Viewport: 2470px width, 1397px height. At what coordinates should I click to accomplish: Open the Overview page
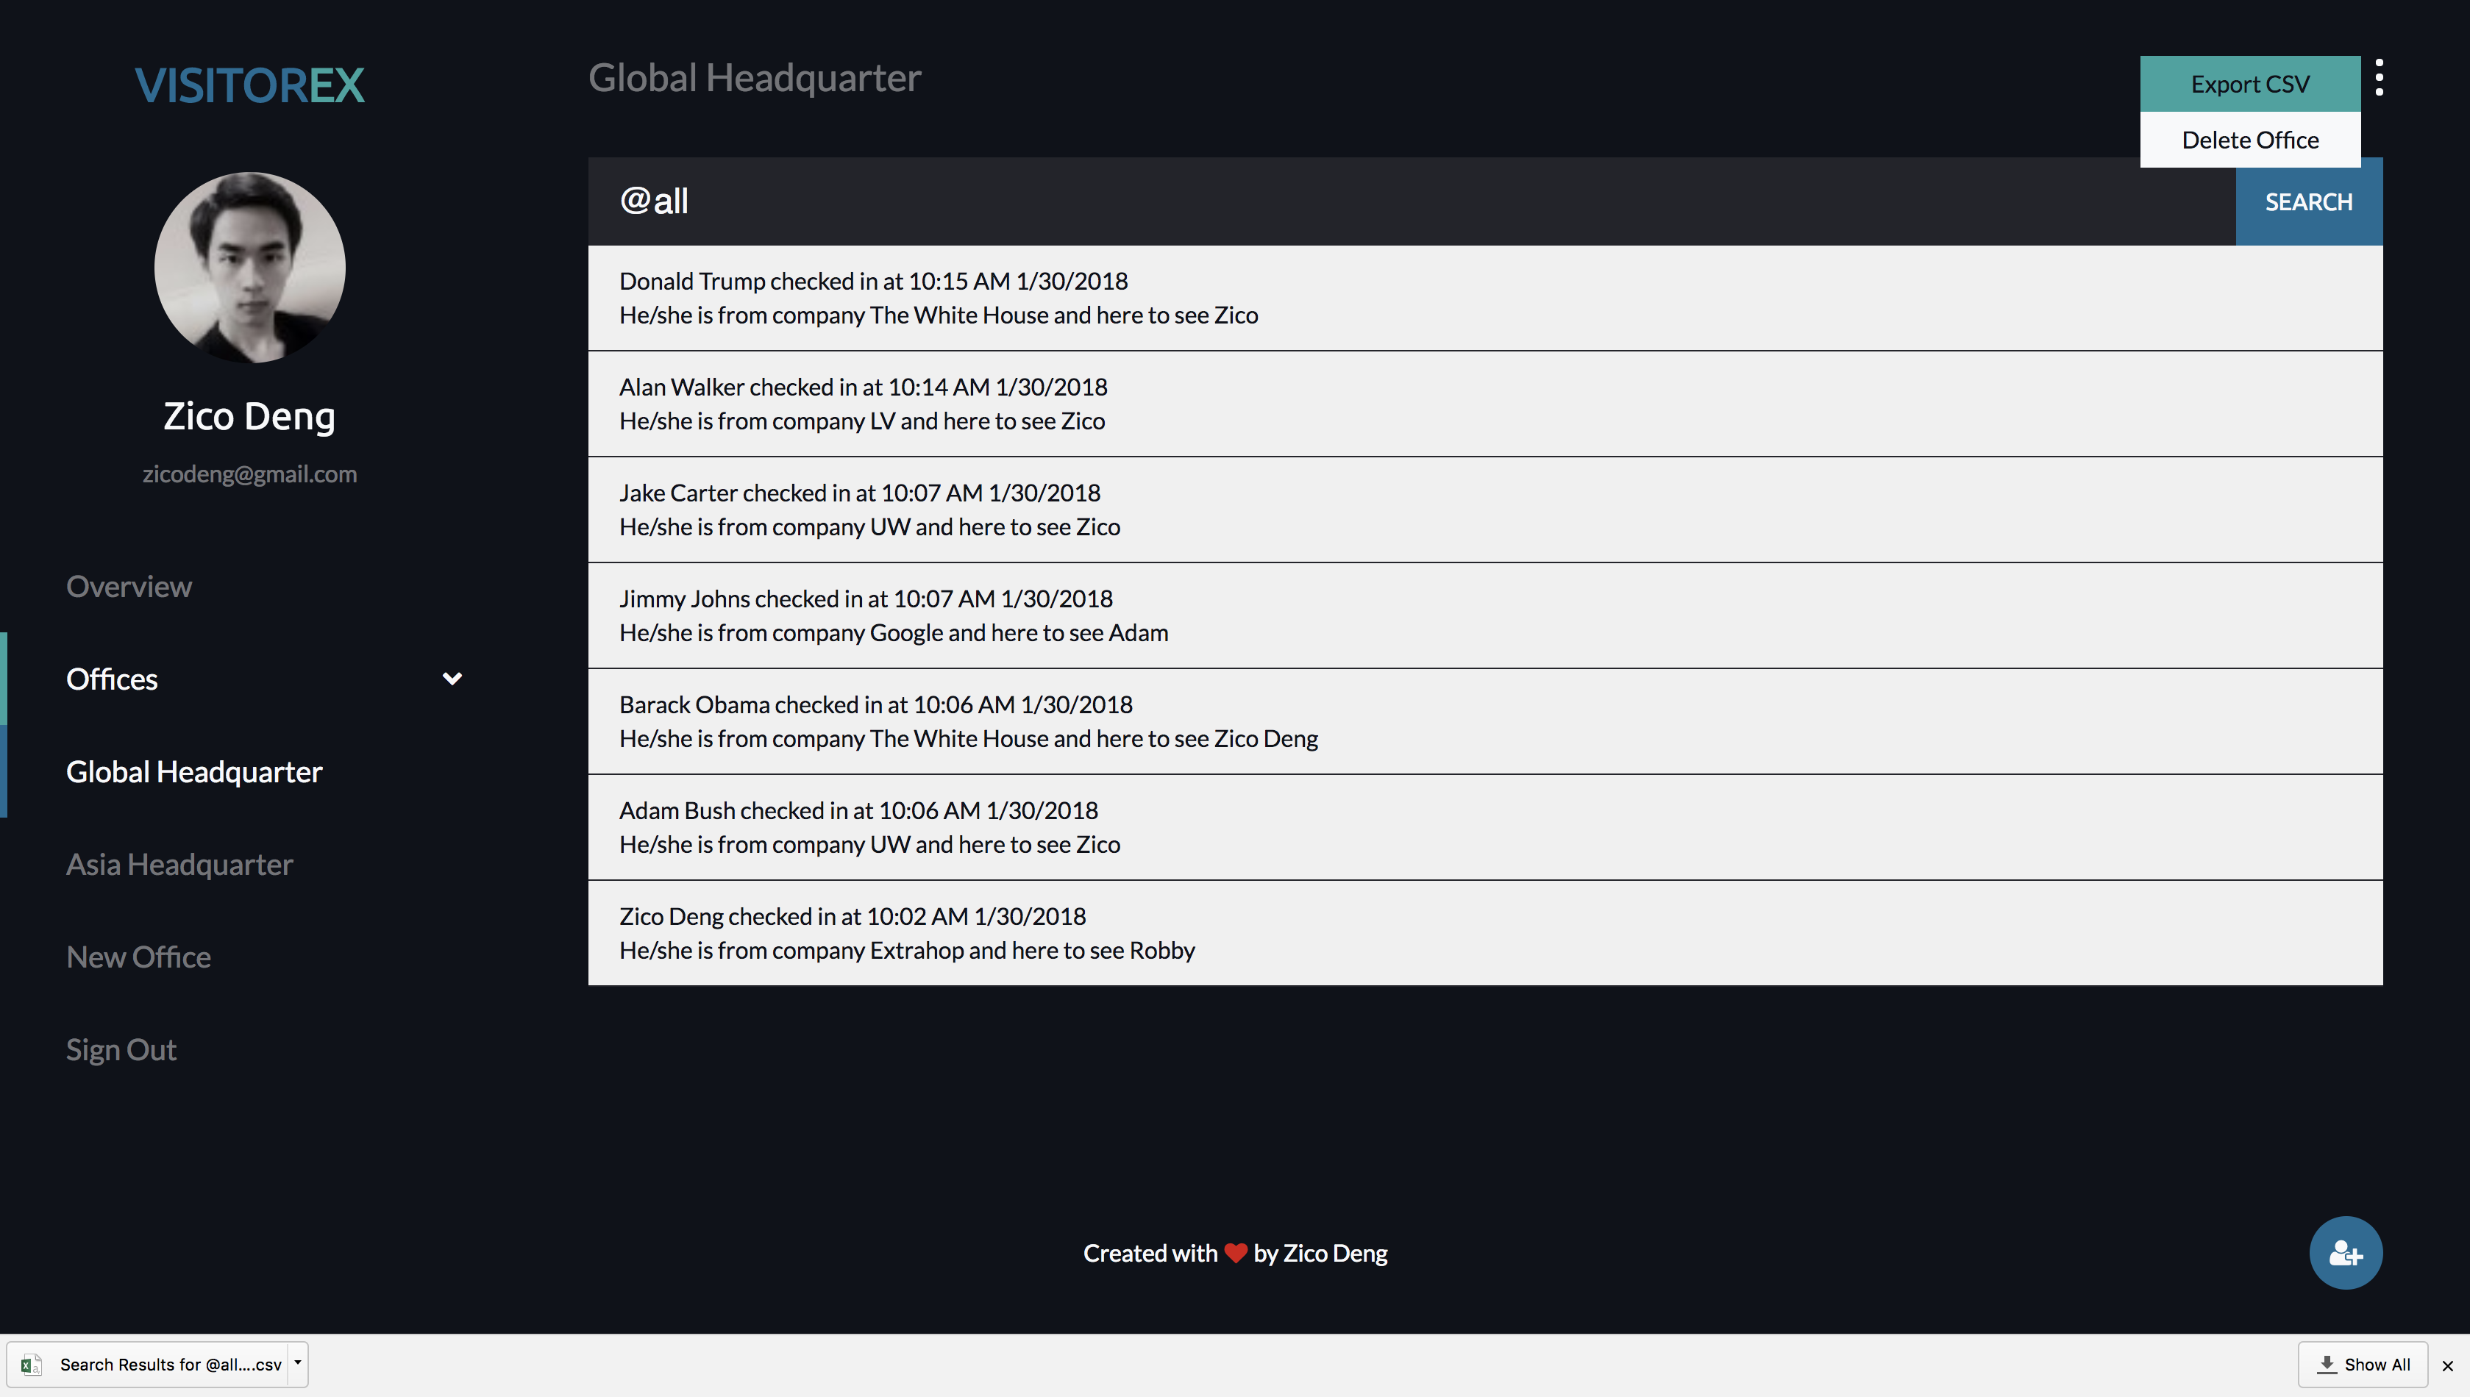coord(129,586)
